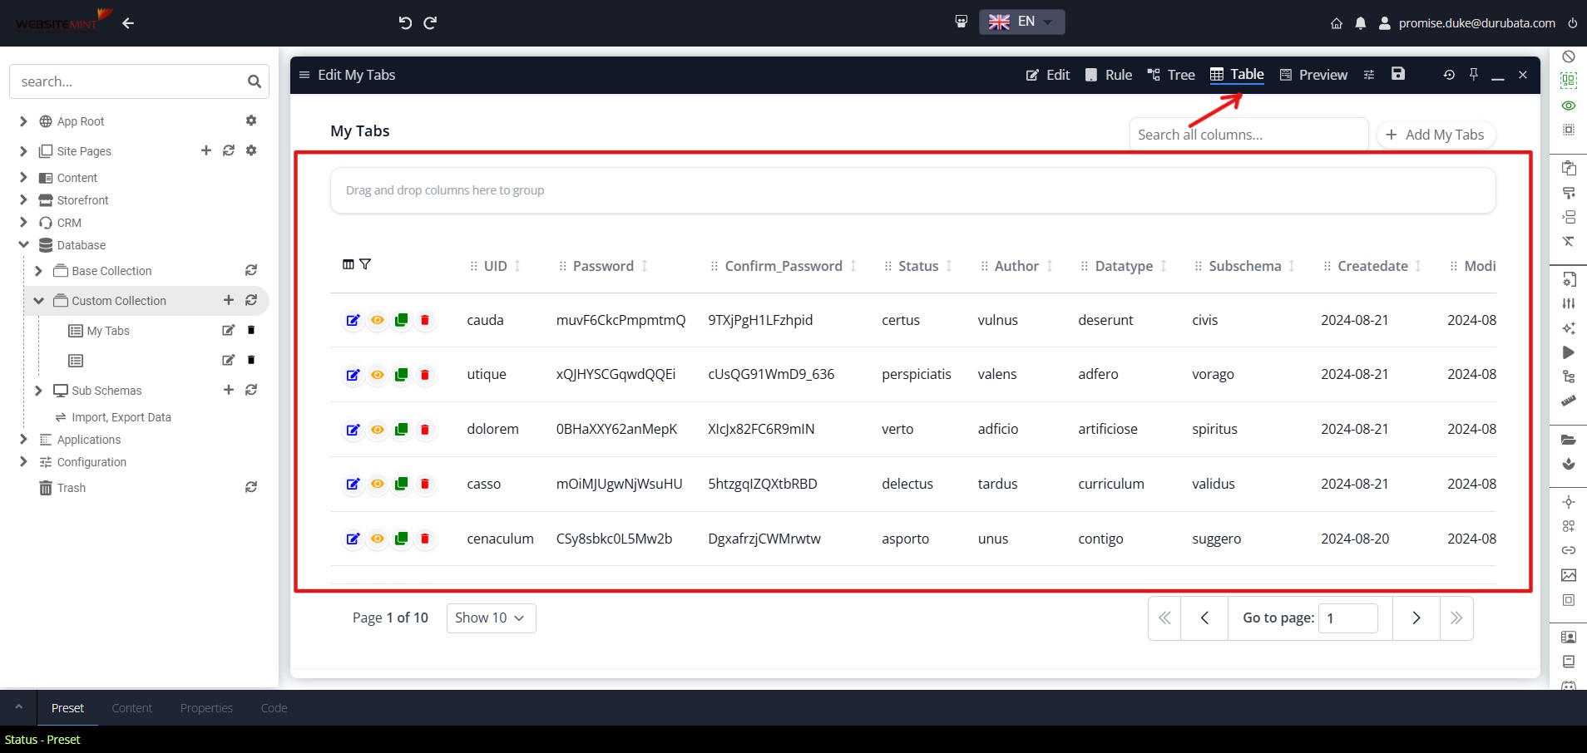The height and width of the screenshot is (753, 1587).
Task: Expand Site Pages tree node
Action: click(23, 151)
